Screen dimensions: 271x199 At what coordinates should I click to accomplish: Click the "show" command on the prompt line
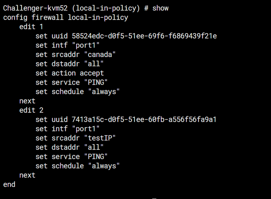160,8
